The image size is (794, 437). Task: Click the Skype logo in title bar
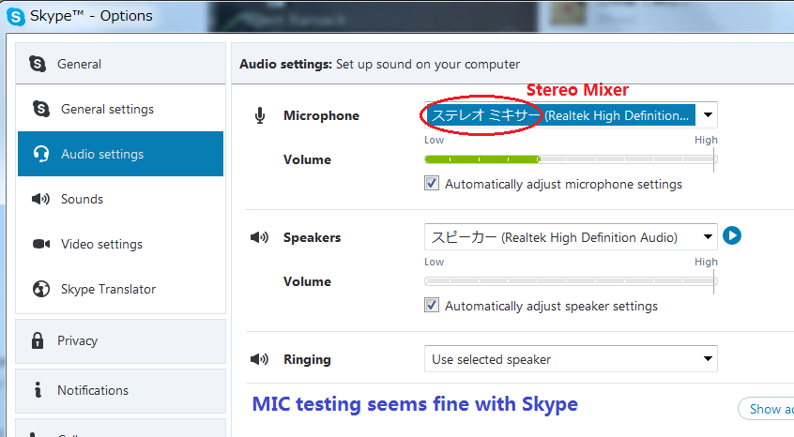point(15,16)
